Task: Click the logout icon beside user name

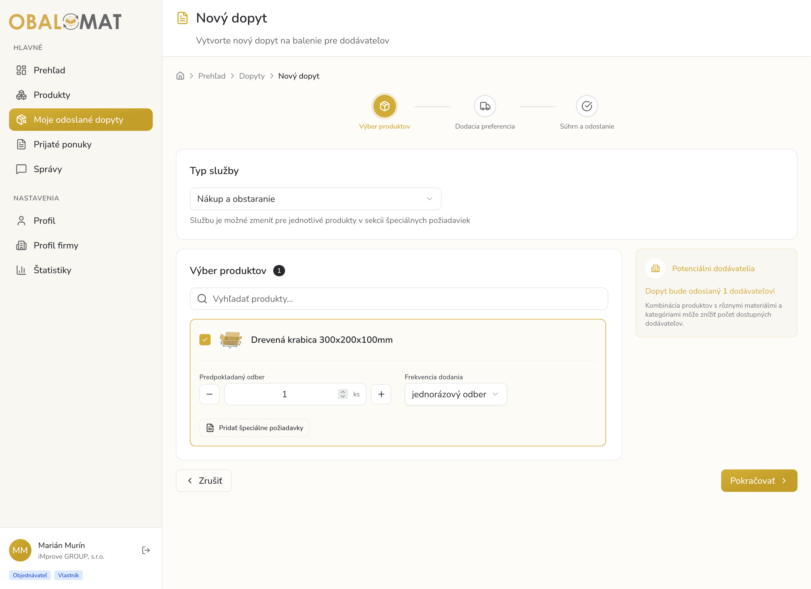Action: [x=145, y=550]
